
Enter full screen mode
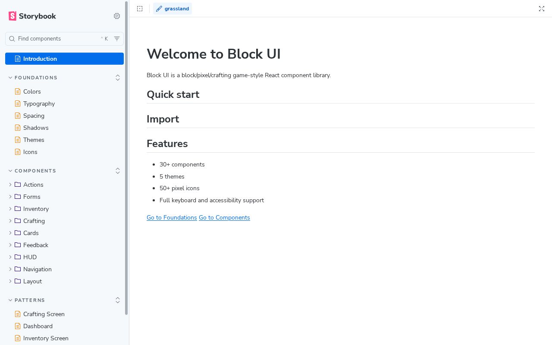tap(542, 9)
